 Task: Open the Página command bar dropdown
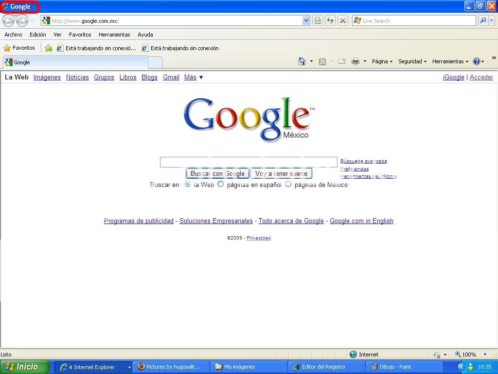pos(382,61)
